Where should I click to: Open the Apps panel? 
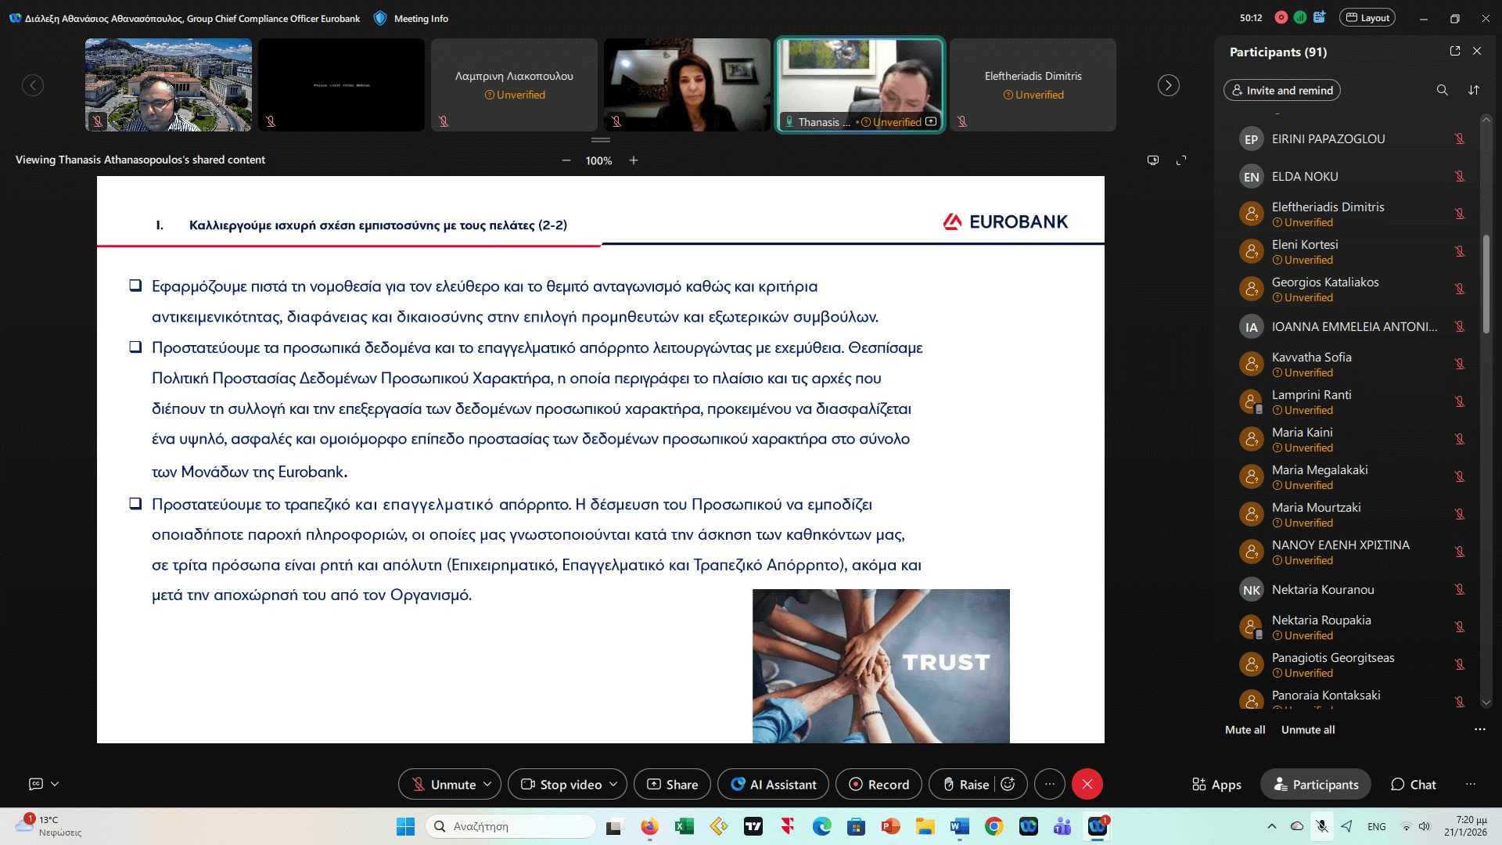click(1216, 784)
